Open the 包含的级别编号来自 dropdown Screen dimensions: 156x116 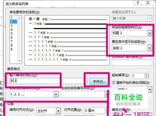[x=106, y=94]
